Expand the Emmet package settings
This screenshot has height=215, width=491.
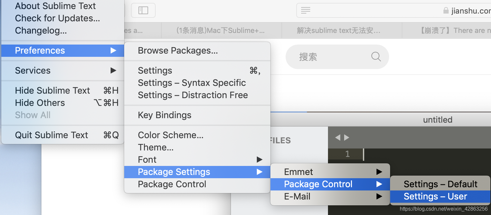pos(330,172)
